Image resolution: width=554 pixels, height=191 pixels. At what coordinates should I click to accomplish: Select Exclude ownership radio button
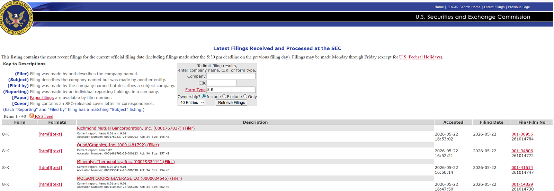tap(224, 96)
